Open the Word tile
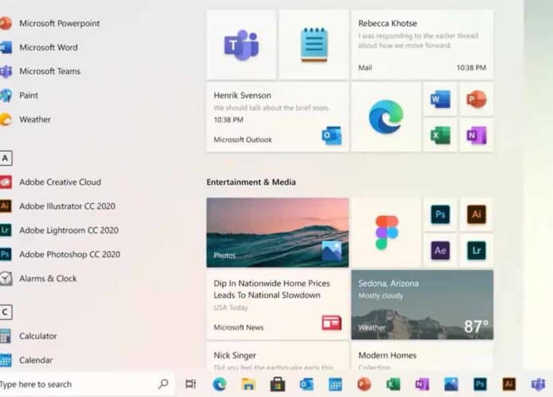This screenshot has width=553, height=397. coord(440,99)
